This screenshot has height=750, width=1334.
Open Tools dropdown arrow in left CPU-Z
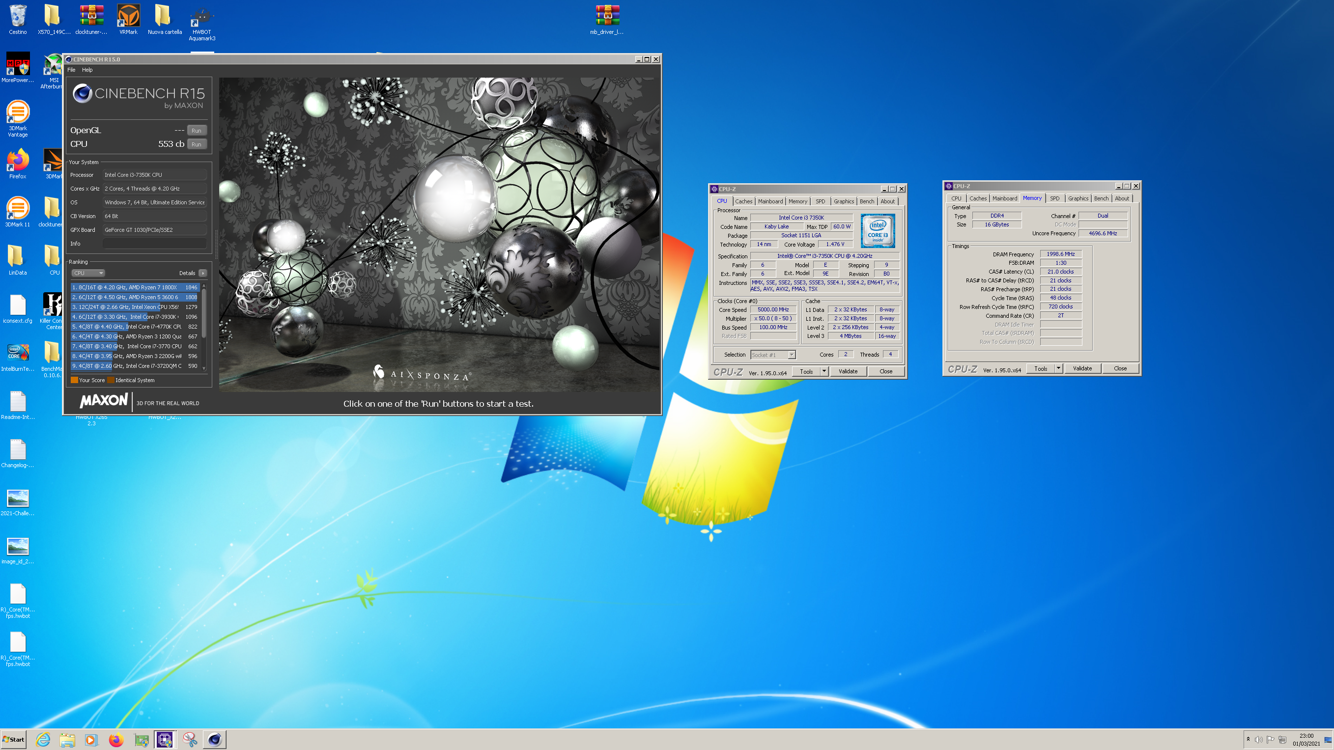point(824,372)
